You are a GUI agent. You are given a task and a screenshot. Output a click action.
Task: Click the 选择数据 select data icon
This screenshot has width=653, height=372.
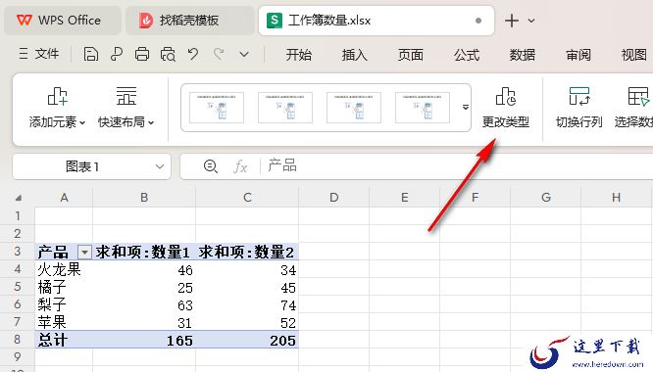click(x=637, y=97)
